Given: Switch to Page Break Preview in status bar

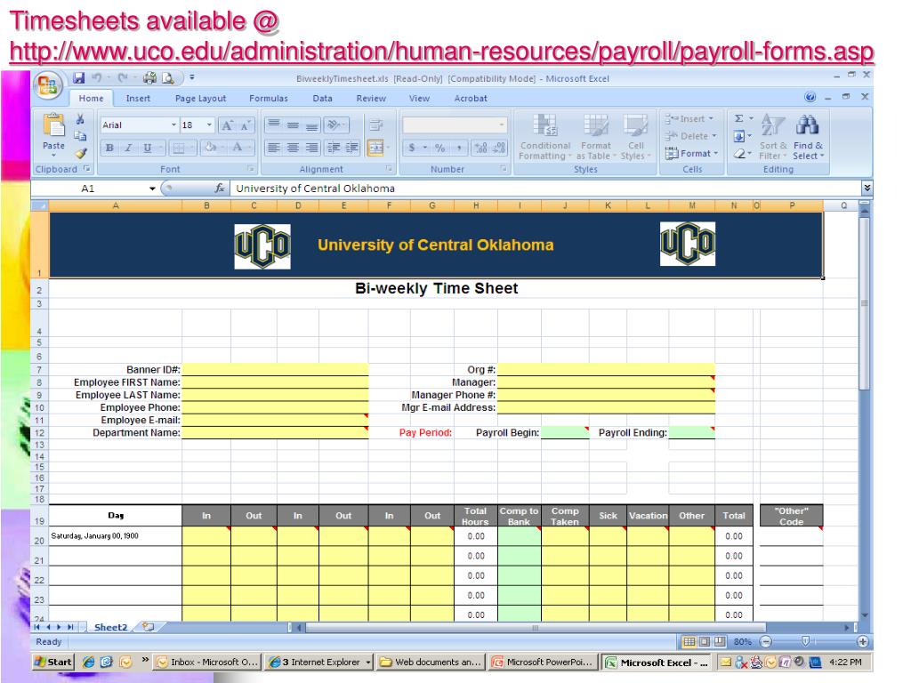Looking at the screenshot, I should click(720, 642).
